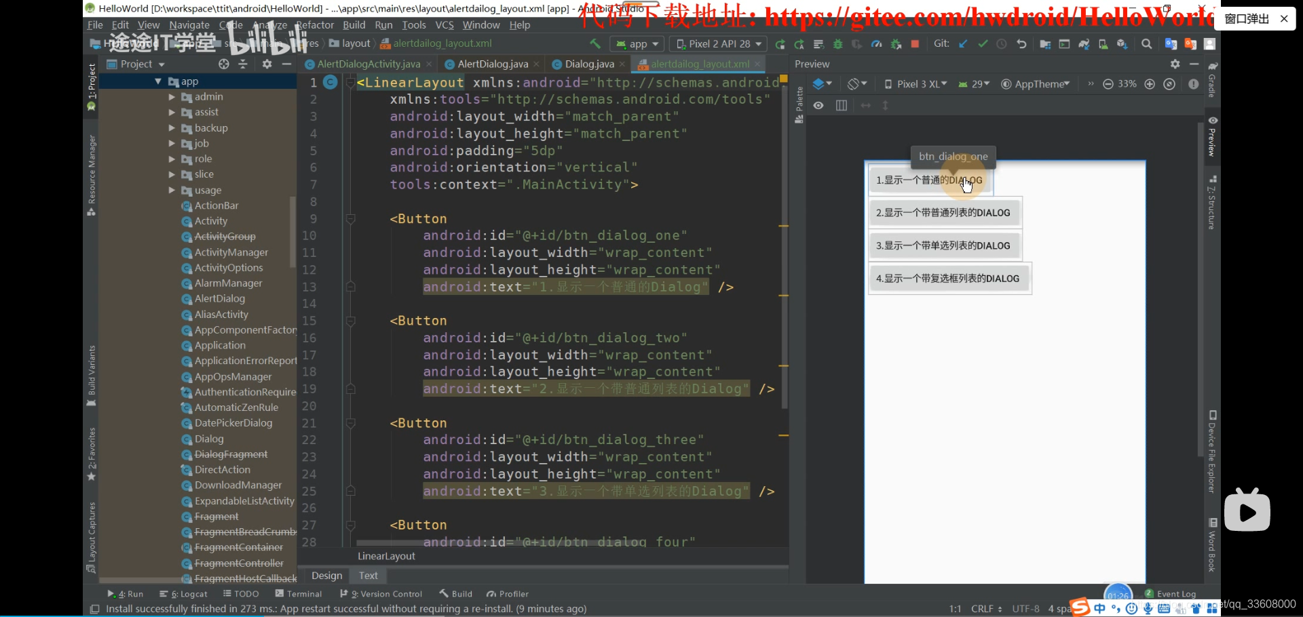Image resolution: width=1303 pixels, height=617 pixels.
Task: Collapse the app package node
Action: pos(158,81)
